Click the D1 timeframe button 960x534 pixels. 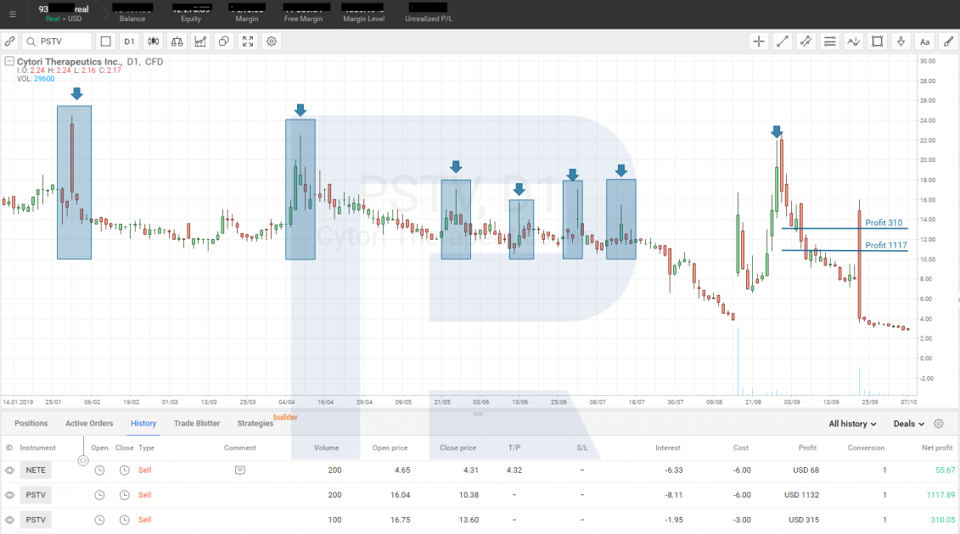click(129, 42)
